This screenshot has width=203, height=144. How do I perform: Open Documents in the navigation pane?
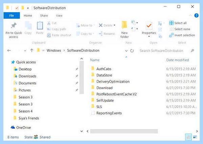(25, 83)
